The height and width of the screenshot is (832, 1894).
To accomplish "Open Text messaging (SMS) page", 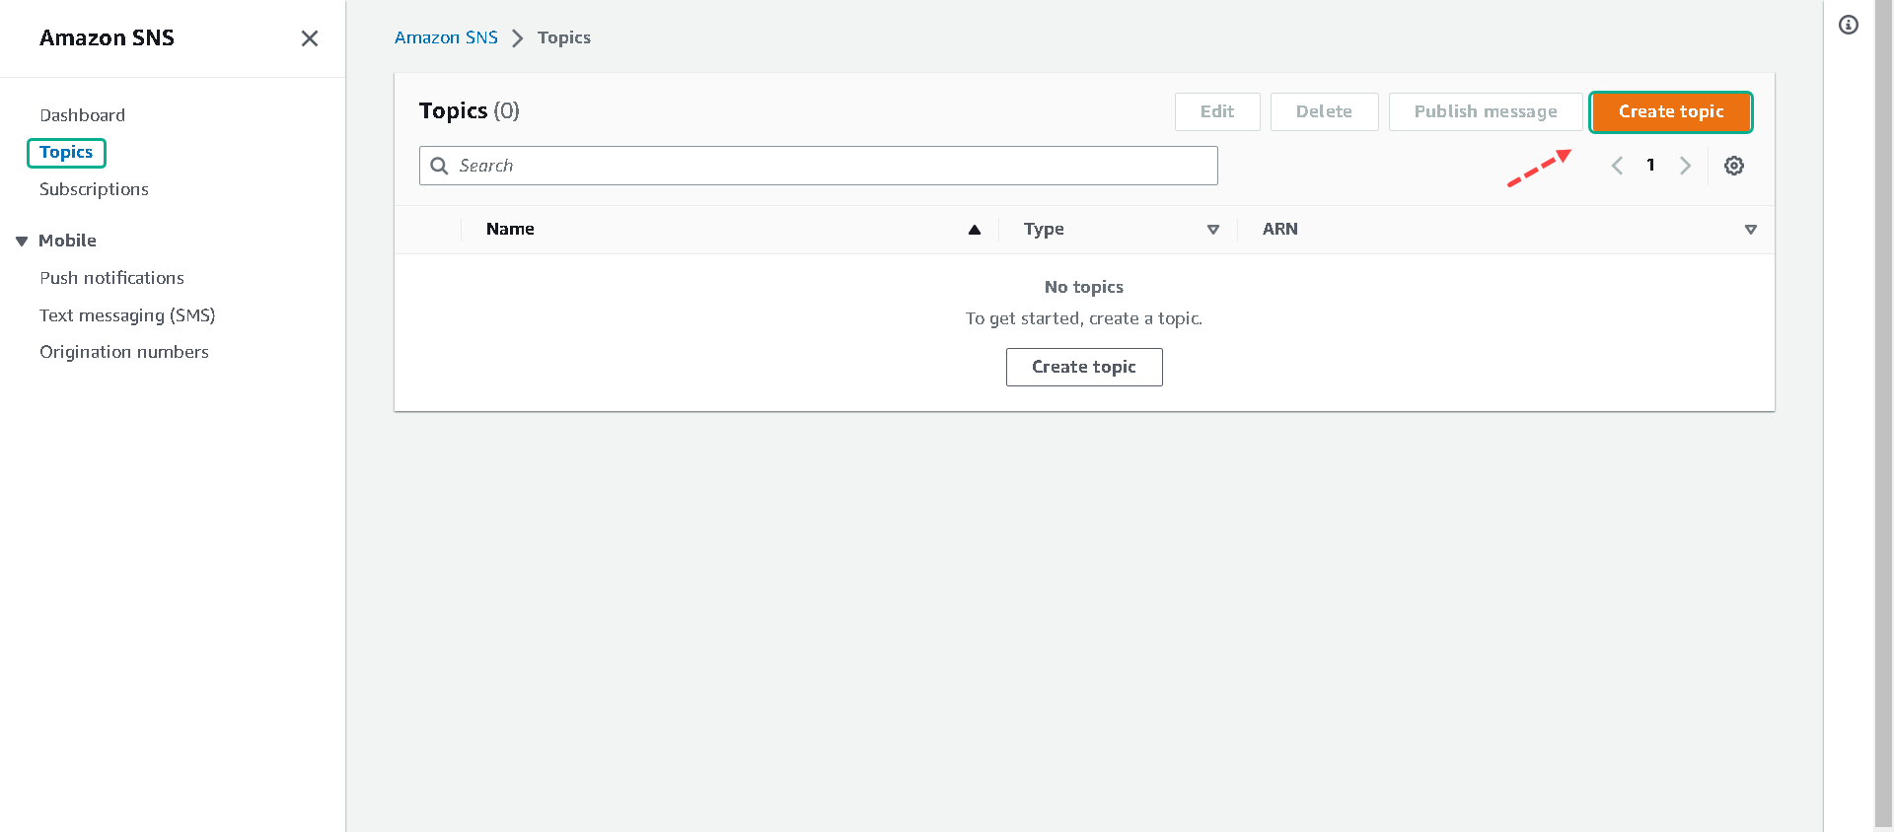I will 127,315.
